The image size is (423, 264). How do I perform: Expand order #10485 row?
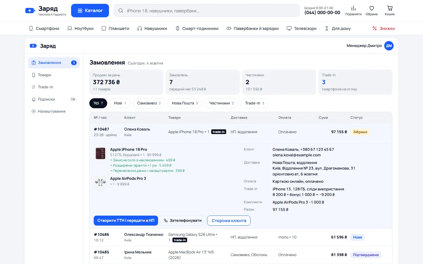[241, 255]
